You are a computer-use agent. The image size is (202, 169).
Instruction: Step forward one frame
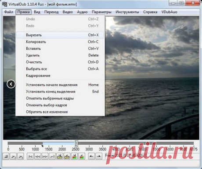pos(45,156)
